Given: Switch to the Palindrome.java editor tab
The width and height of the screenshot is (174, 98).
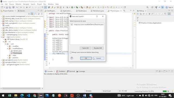Looking at the screenshot, I should 98,11.
